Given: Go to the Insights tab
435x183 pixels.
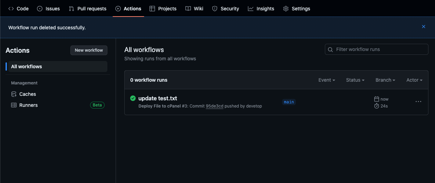Looking at the screenshot, I should click(x=261, y=9).
